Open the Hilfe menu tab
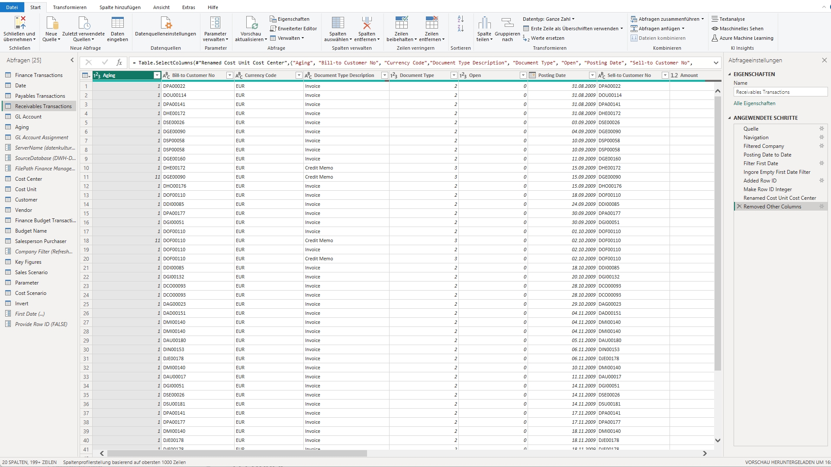 click(213, 7)
